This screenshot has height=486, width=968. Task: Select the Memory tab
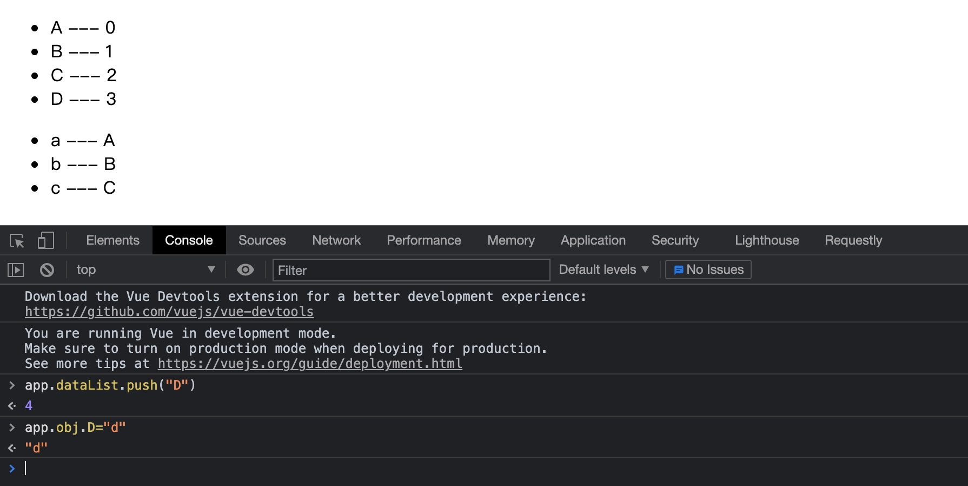[511, 241]
